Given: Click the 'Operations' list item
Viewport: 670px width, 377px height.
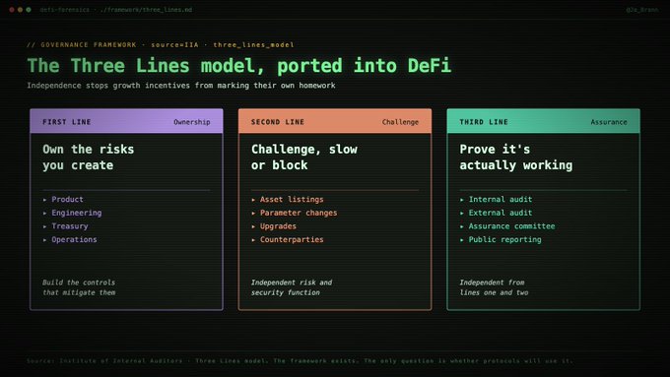Looking at the screenshot, I should 74,239.
